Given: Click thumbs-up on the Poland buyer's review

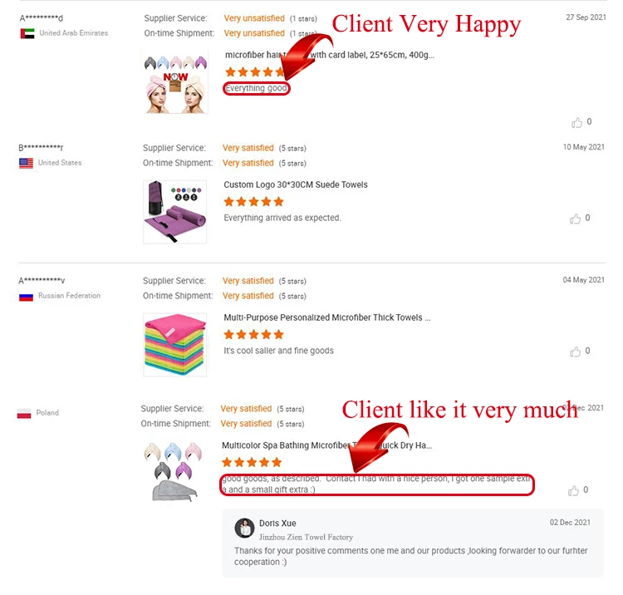Looking at the screenshot, I should (573, 490).
